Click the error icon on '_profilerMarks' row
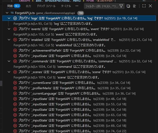158x133 pixels. pos(15,88)
